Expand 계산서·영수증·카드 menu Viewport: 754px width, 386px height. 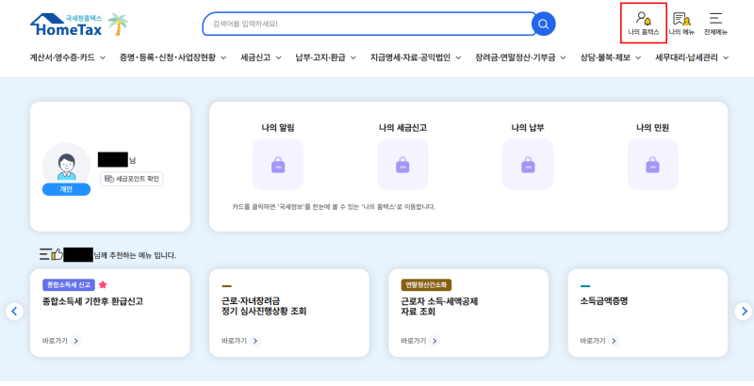click(x=67, y=57)
